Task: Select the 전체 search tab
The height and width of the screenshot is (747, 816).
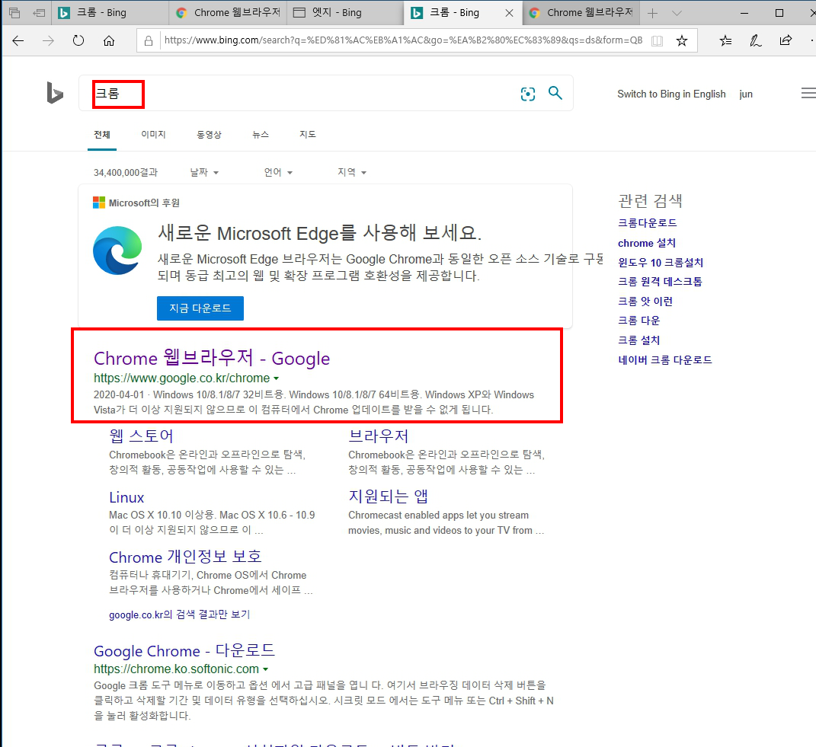Action: (x=102, y=135)
